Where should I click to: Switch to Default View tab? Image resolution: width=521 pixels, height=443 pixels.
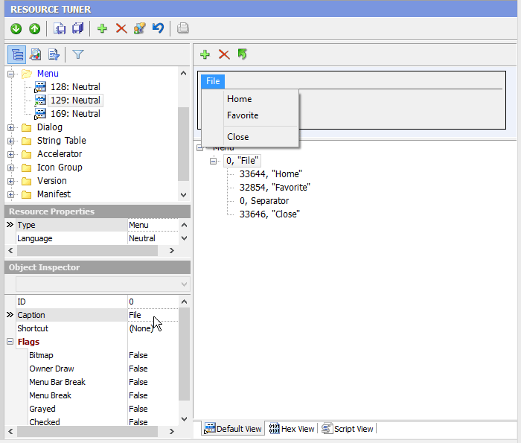pyautogui.click(x=233, y=429)
